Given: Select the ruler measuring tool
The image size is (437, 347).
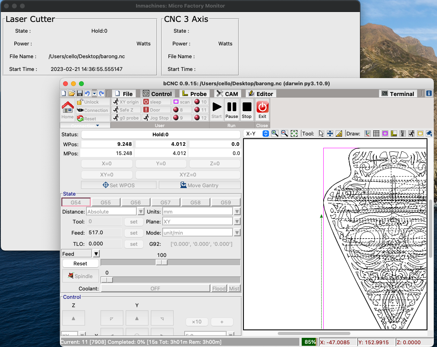Looking at the screenshot, I should tap(339, 134).
